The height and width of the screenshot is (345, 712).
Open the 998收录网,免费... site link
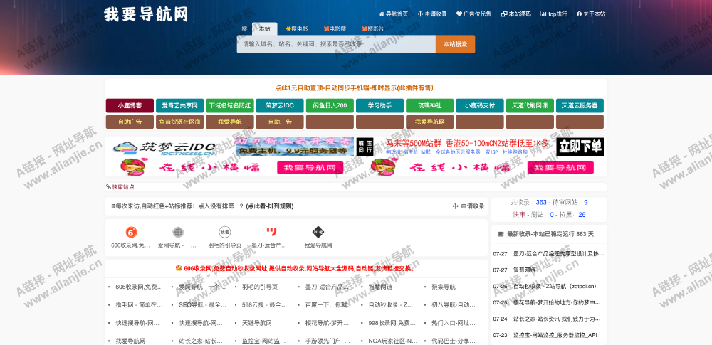click(x=392, y=323)
